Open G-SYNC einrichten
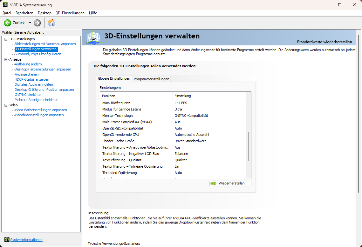 click(28, 95)
